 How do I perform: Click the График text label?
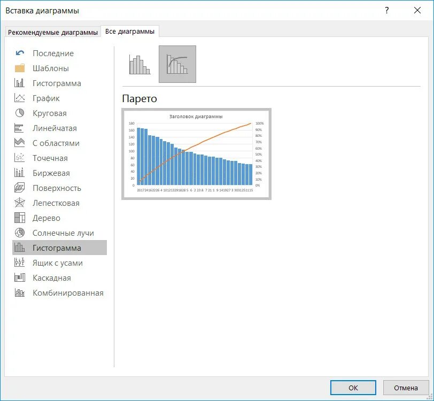point(46,98)
